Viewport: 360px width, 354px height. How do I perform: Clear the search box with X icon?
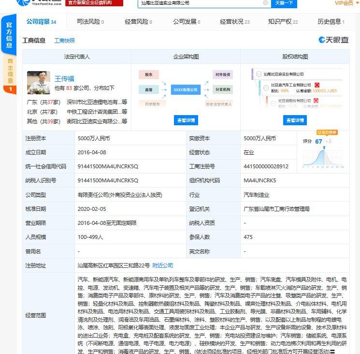[265, 3]
